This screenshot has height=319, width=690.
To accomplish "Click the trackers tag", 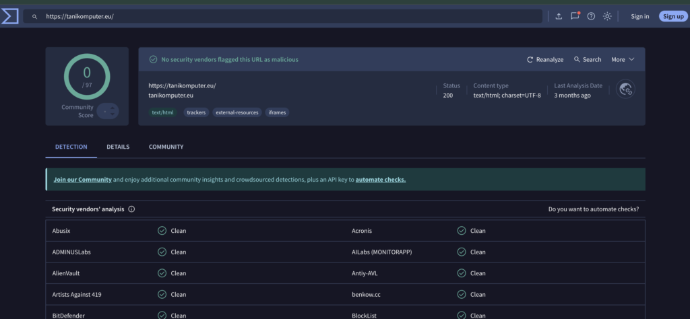I will (196, 112).
